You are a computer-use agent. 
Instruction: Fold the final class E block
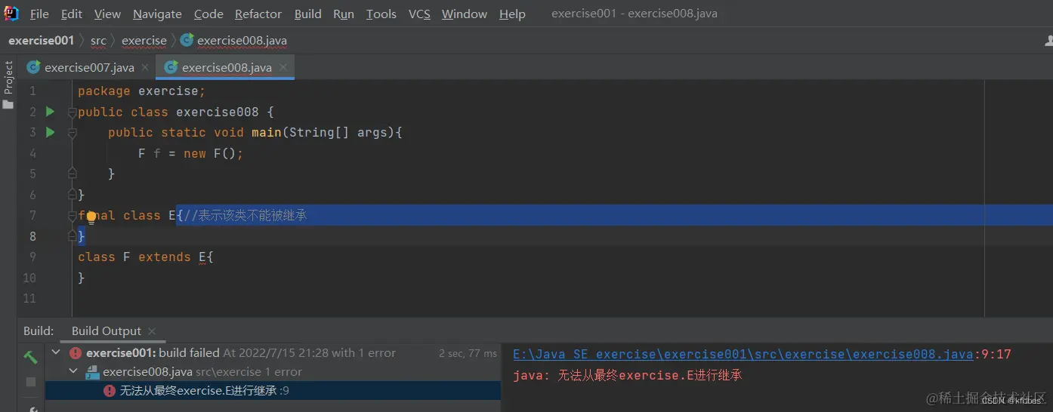pos(73,216)
